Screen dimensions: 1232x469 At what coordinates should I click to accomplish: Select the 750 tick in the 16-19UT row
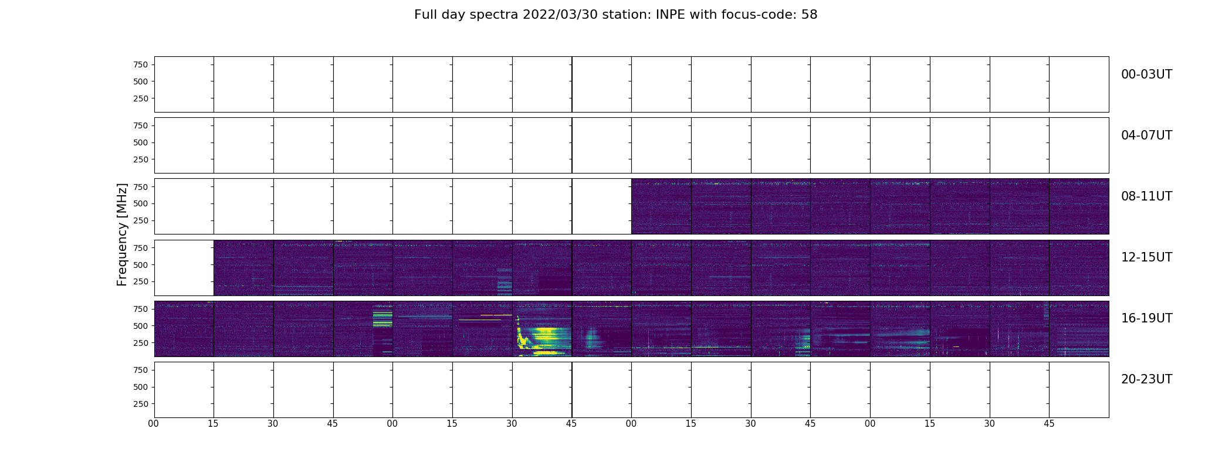coord(141,309)
